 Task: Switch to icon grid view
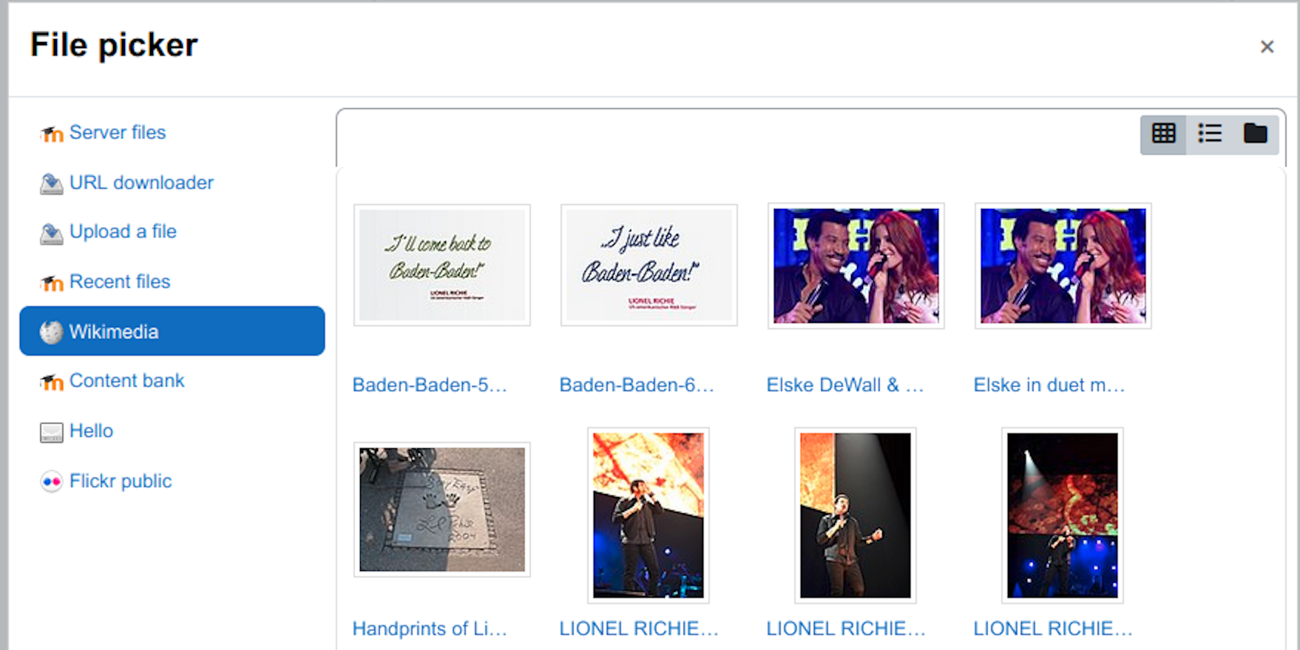click(x=1163, y=134)
